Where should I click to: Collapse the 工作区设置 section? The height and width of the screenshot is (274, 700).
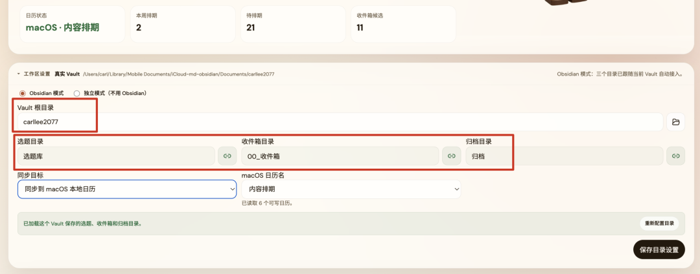coord(19,74)
